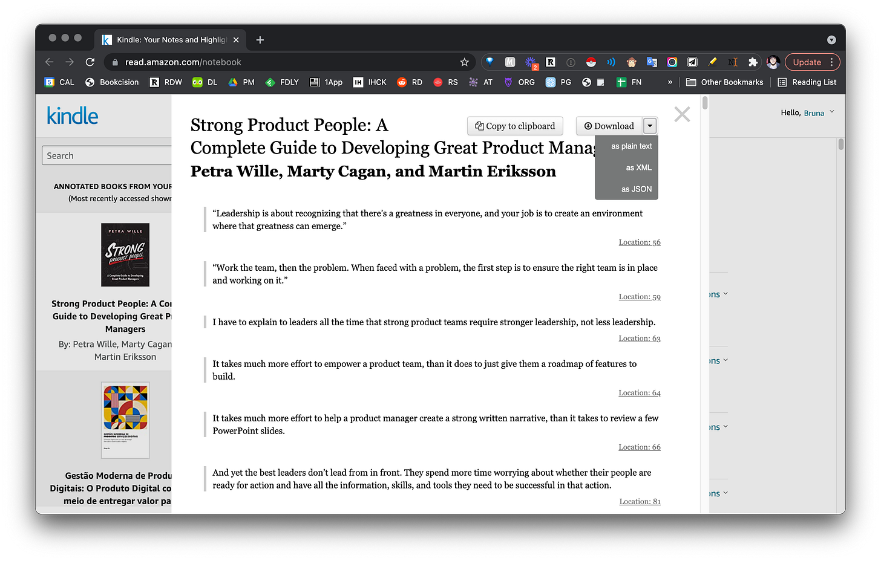Open the Chrome three-dot menu
Viewport: 881px width, 561px height.
832,62
